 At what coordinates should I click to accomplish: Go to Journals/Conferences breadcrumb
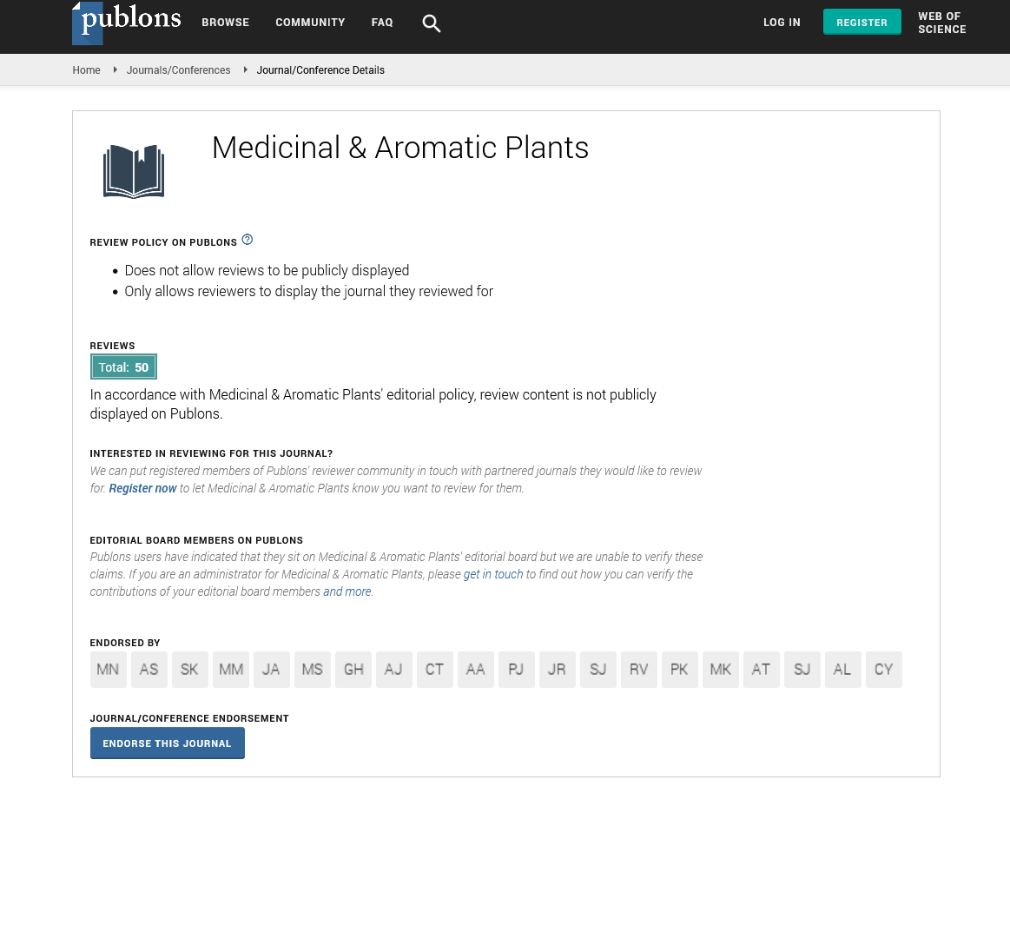click(178, 70)
